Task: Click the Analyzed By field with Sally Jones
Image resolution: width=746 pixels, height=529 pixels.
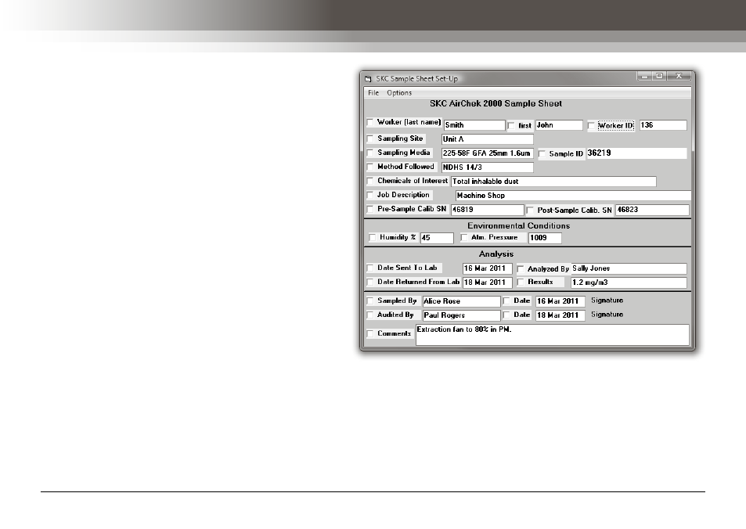Action: (629, 268)
